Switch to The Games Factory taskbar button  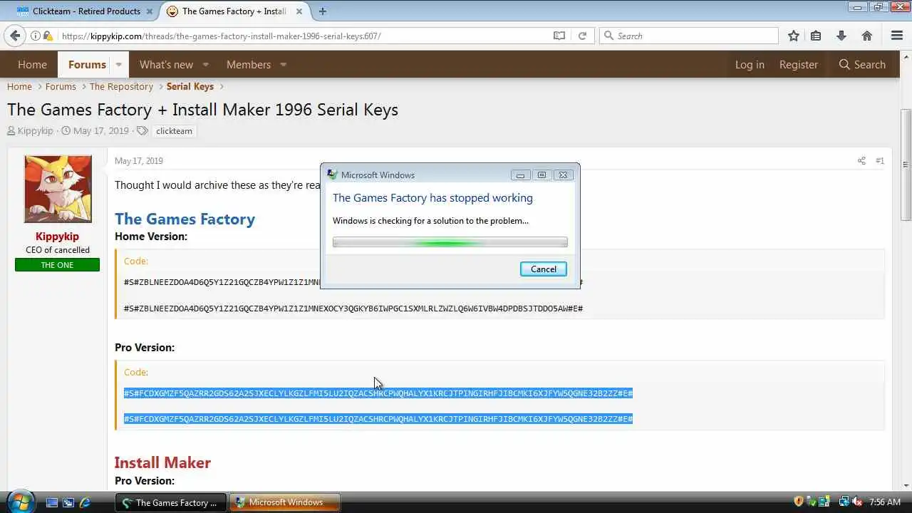(171, 502)
